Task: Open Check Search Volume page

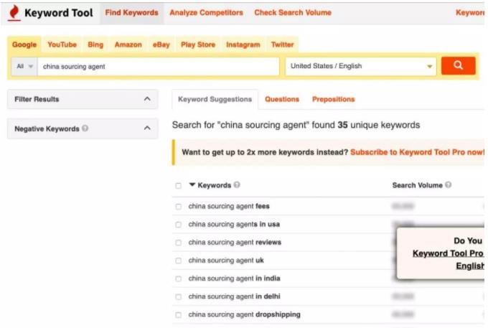Action: tap(293, 12)
